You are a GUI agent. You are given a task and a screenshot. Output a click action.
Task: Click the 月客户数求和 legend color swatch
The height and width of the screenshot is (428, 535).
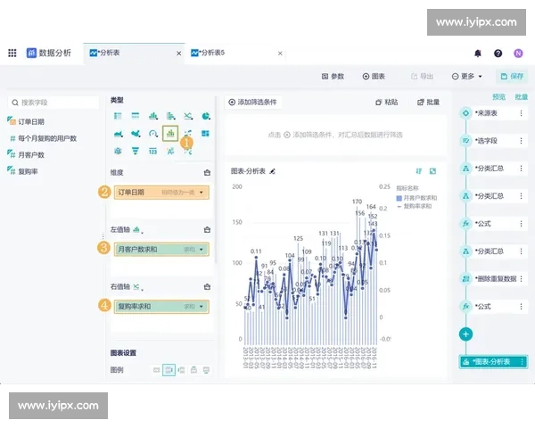click(x=399, y=198)
